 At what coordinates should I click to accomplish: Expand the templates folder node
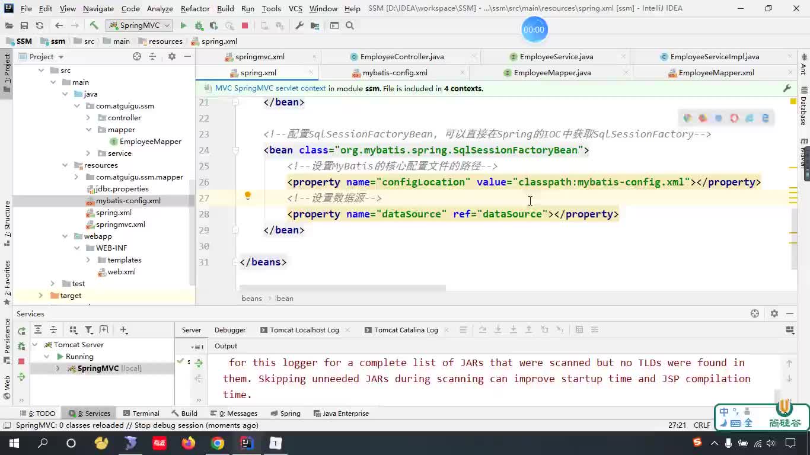coord(88,260)
